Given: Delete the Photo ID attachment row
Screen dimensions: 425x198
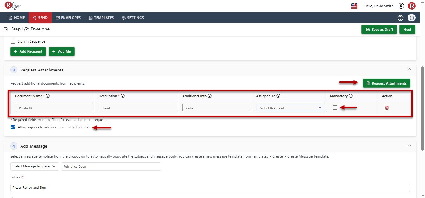Looking at the screenshot, I should tap(387, 108).
